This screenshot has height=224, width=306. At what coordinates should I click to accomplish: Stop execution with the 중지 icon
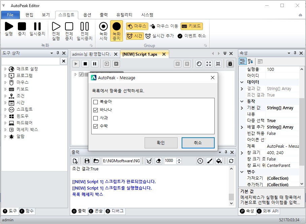[x=22, y=29]
